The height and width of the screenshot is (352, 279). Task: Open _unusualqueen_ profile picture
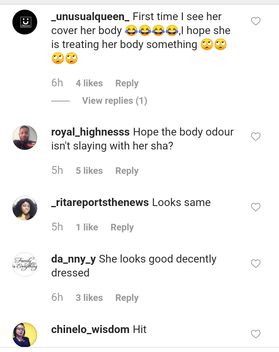(x=25, y=22)
